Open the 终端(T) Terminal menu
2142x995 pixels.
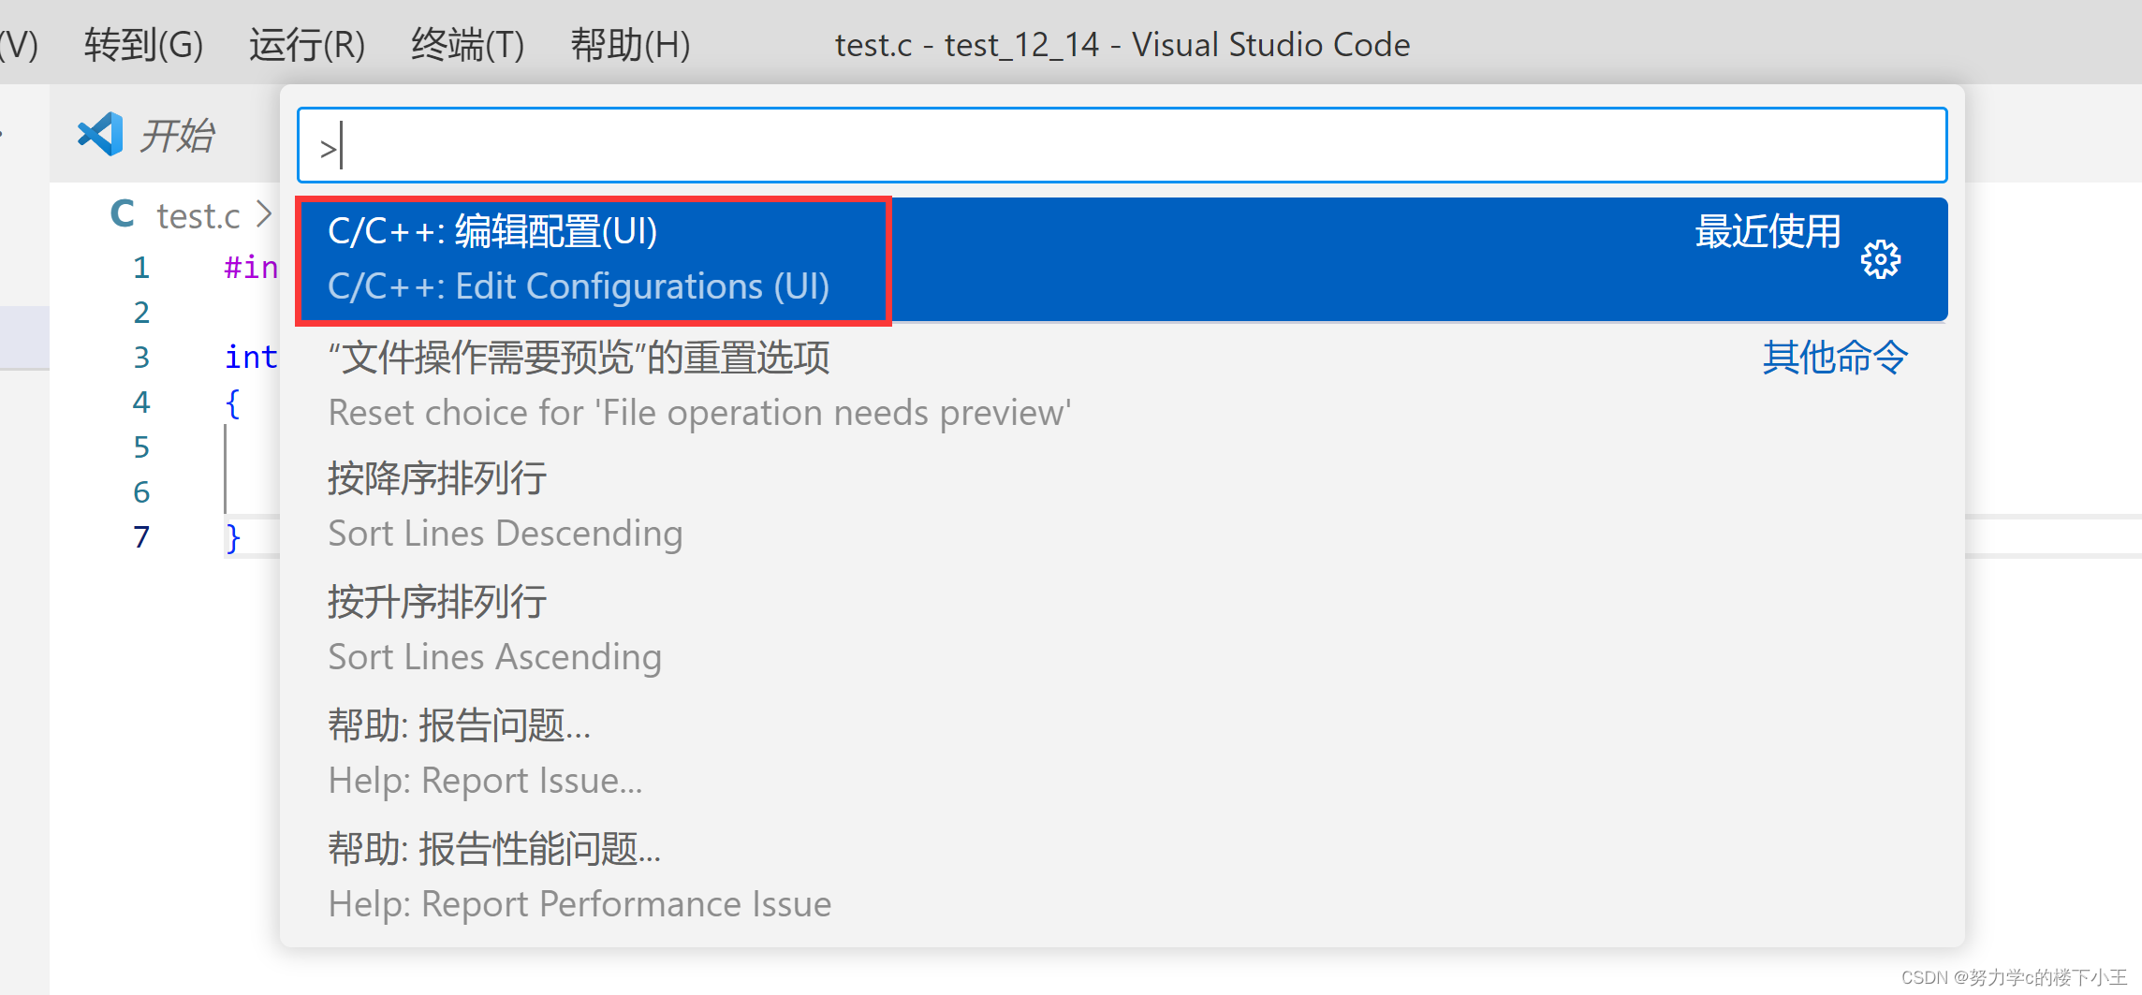pyautogui.click(x=467, y=44)
